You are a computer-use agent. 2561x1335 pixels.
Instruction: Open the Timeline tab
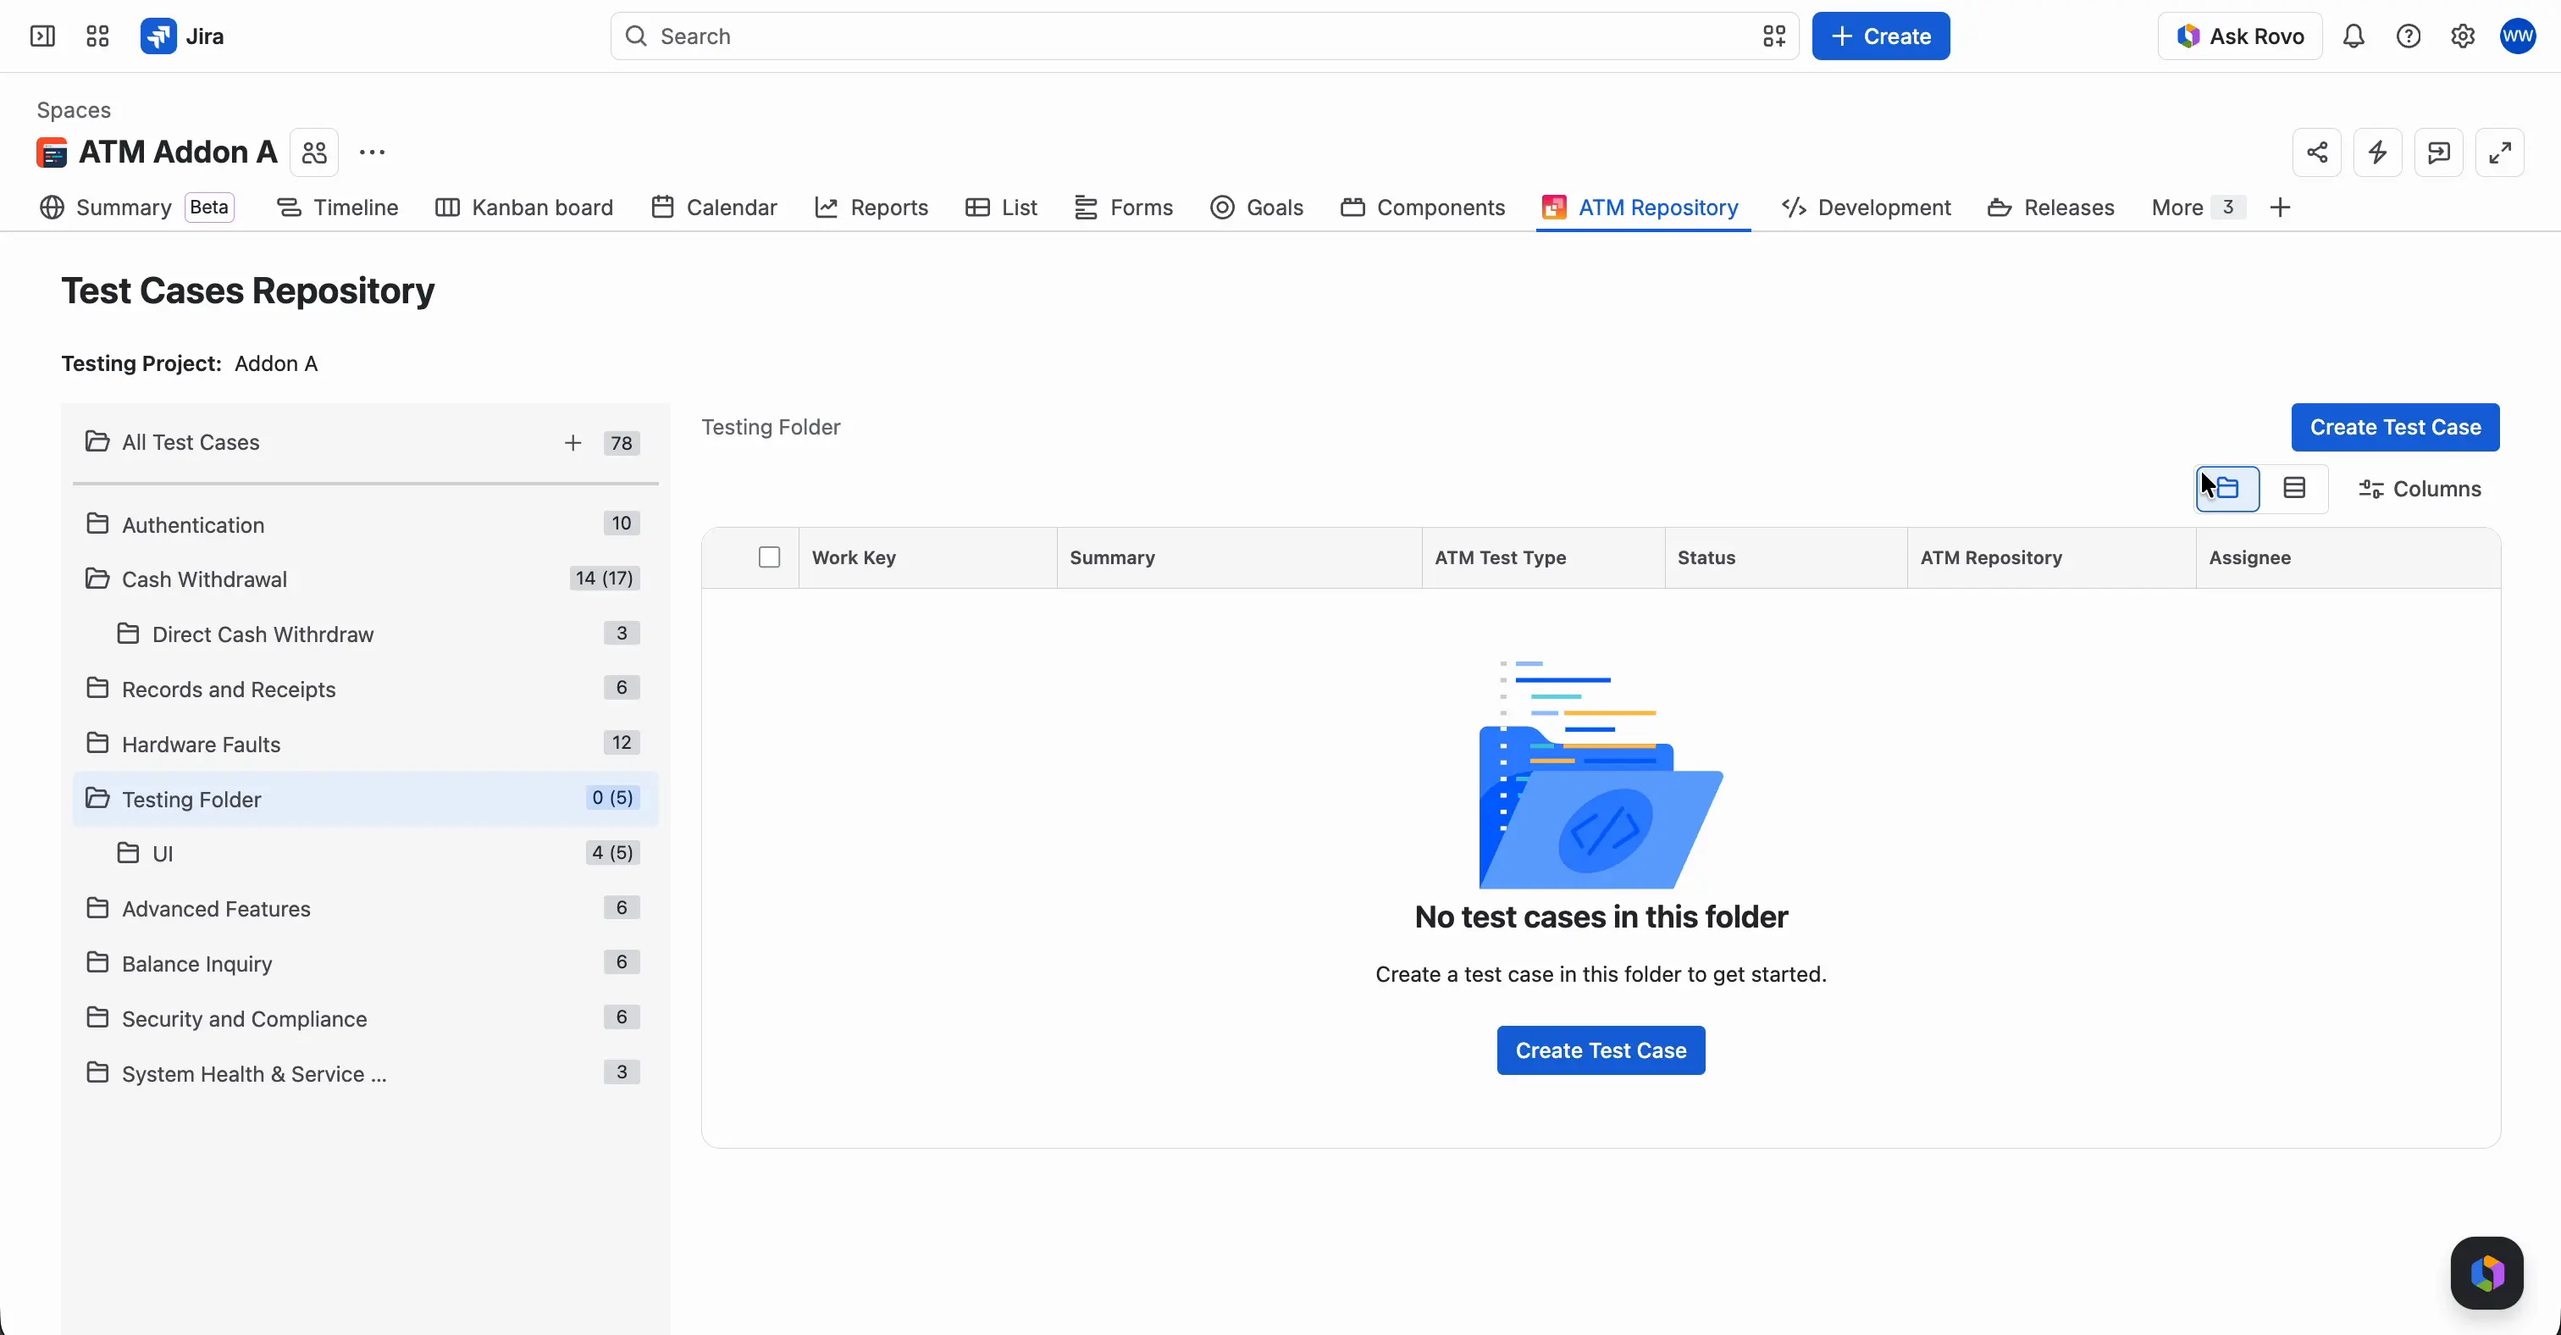337,207
